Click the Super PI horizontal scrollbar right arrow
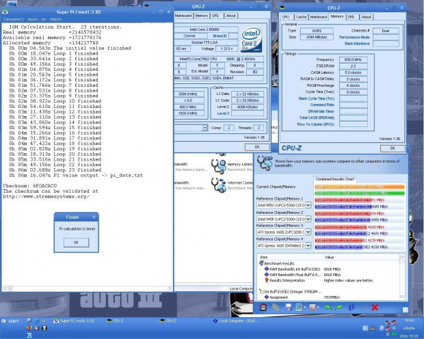The height and width of the screenshot is (339, 424). 170,288
